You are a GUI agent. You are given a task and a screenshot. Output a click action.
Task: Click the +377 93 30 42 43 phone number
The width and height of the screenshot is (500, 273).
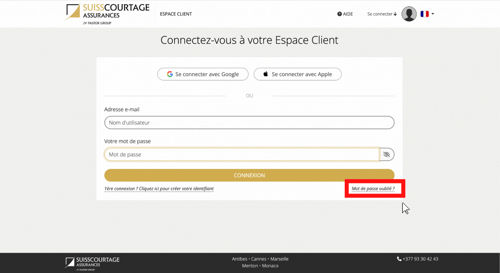tap(420, 259)
